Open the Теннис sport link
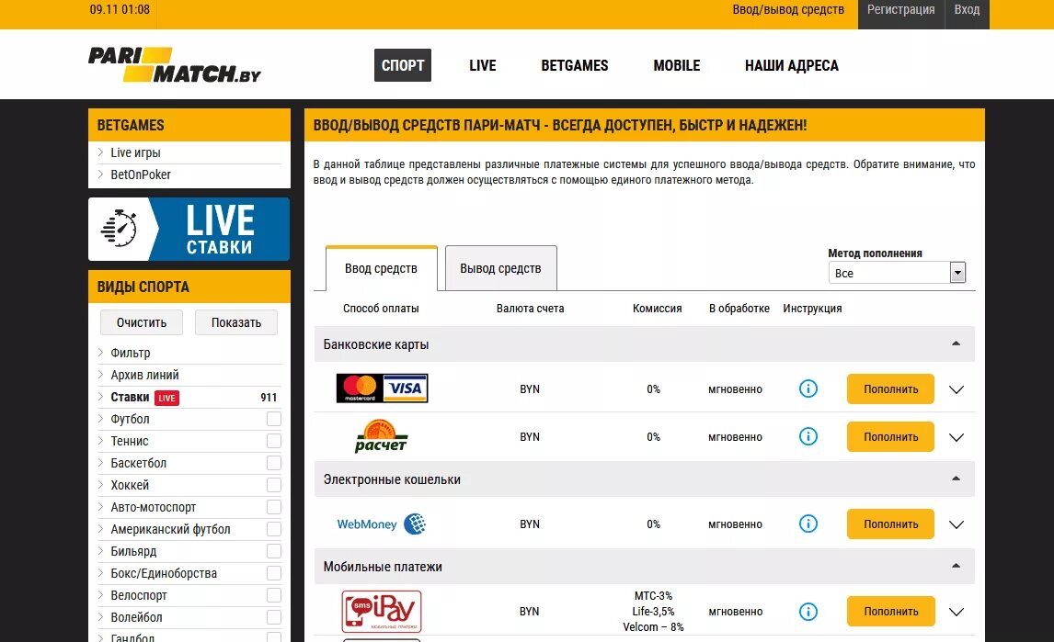Image resolution: width=1054 pixels, height=642 pixels. coord(129,441)
